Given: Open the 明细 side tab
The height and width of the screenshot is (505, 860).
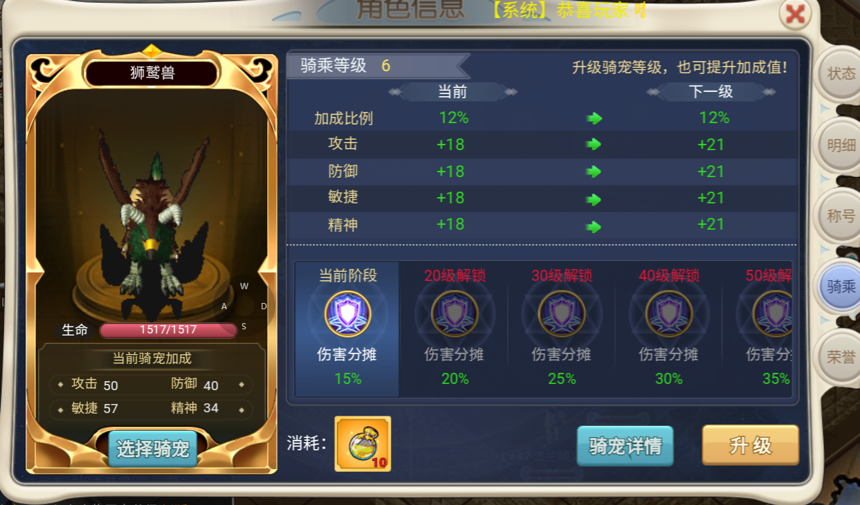Looking at the screenshot, I should pos(841,145).
